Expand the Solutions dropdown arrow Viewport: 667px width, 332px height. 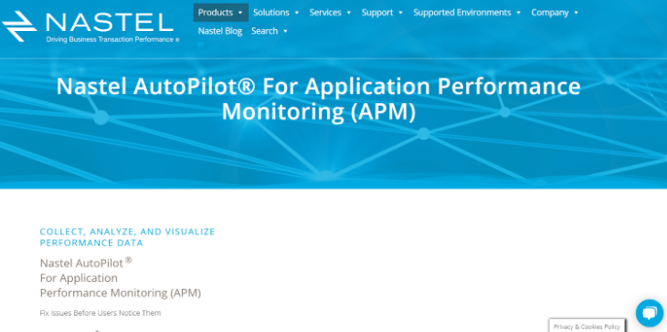(297, 13)
